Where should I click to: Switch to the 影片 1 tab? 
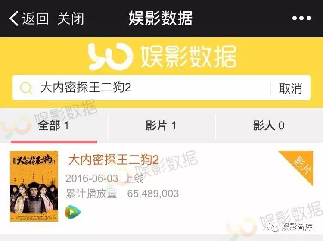coord(161,125)
